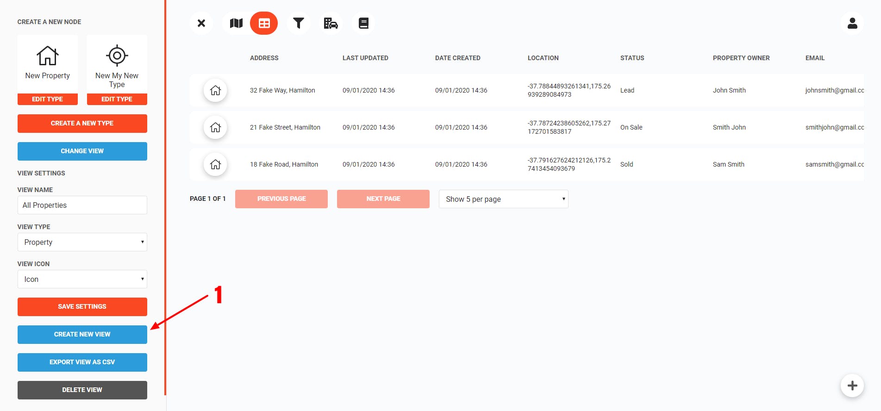The height and width of the screenshot is (411, 881).
Task: Click the Previous Page button
Action: (x=281, y=199)
